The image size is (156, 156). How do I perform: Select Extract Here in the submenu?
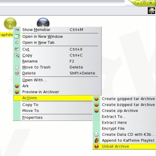(x=124, y=122)
